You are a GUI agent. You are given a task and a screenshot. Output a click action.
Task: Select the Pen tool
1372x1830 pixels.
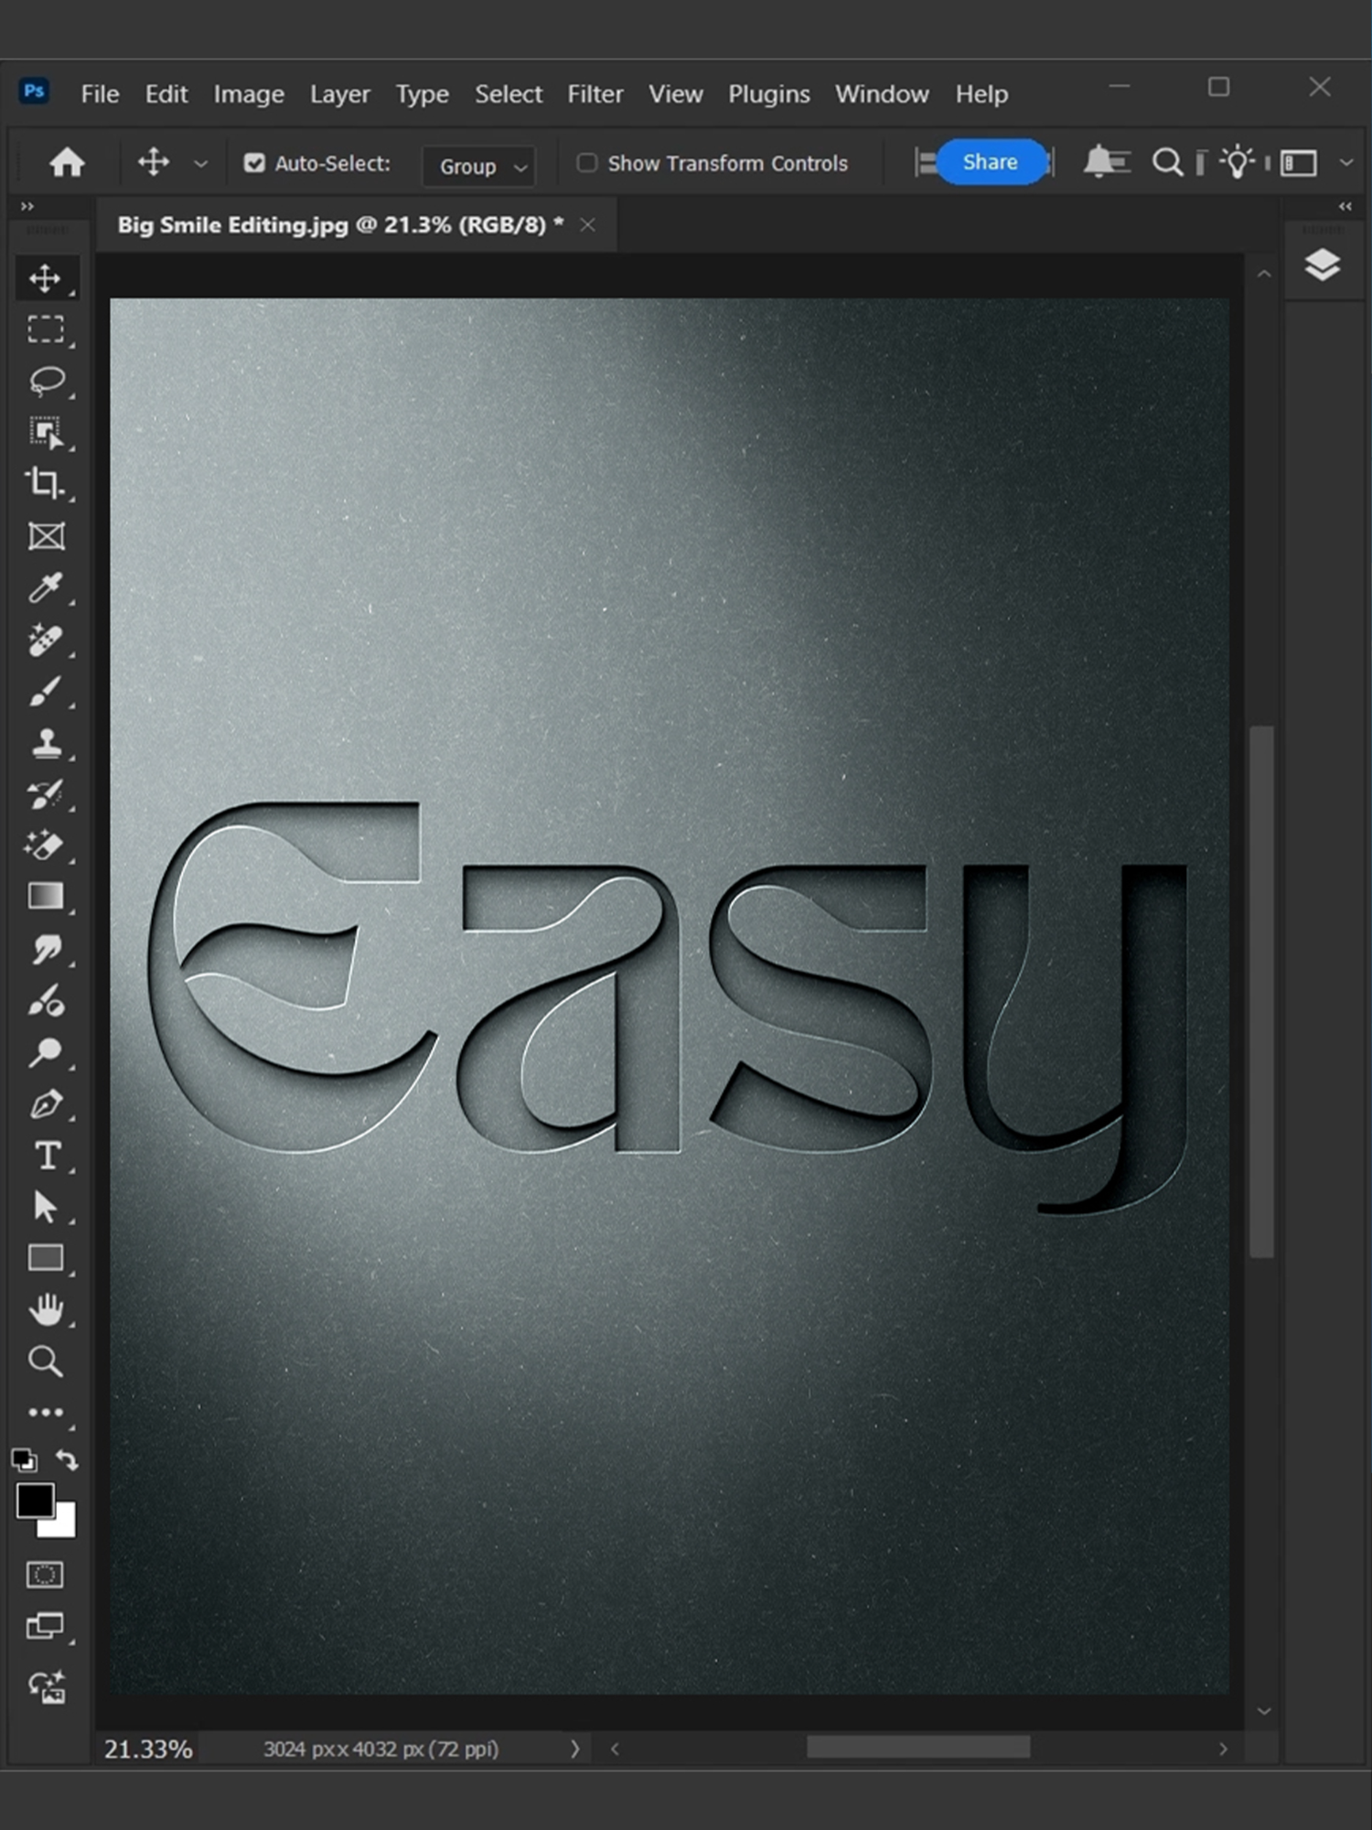46,1104
